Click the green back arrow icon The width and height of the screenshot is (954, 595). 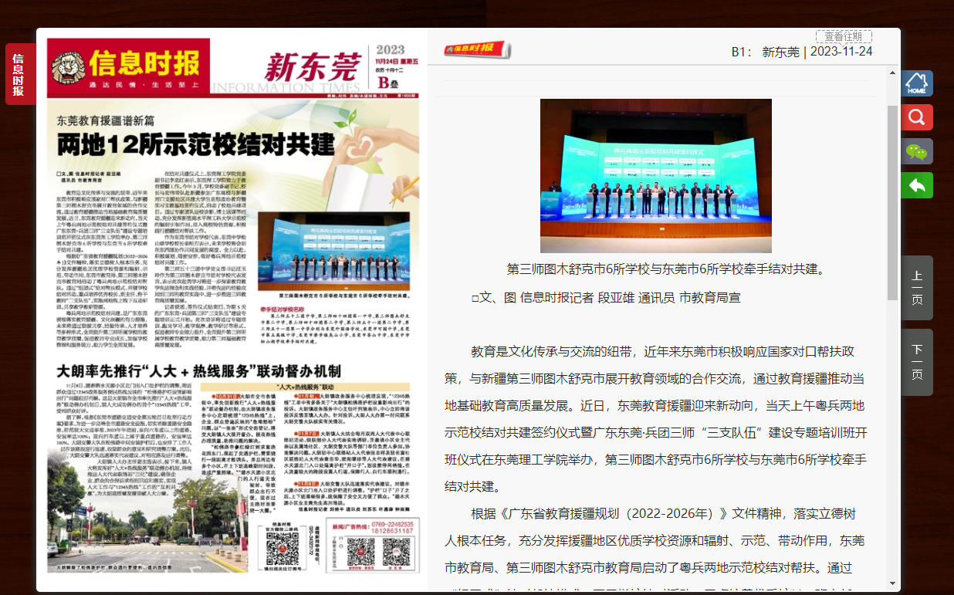click(x=916, y=185)
